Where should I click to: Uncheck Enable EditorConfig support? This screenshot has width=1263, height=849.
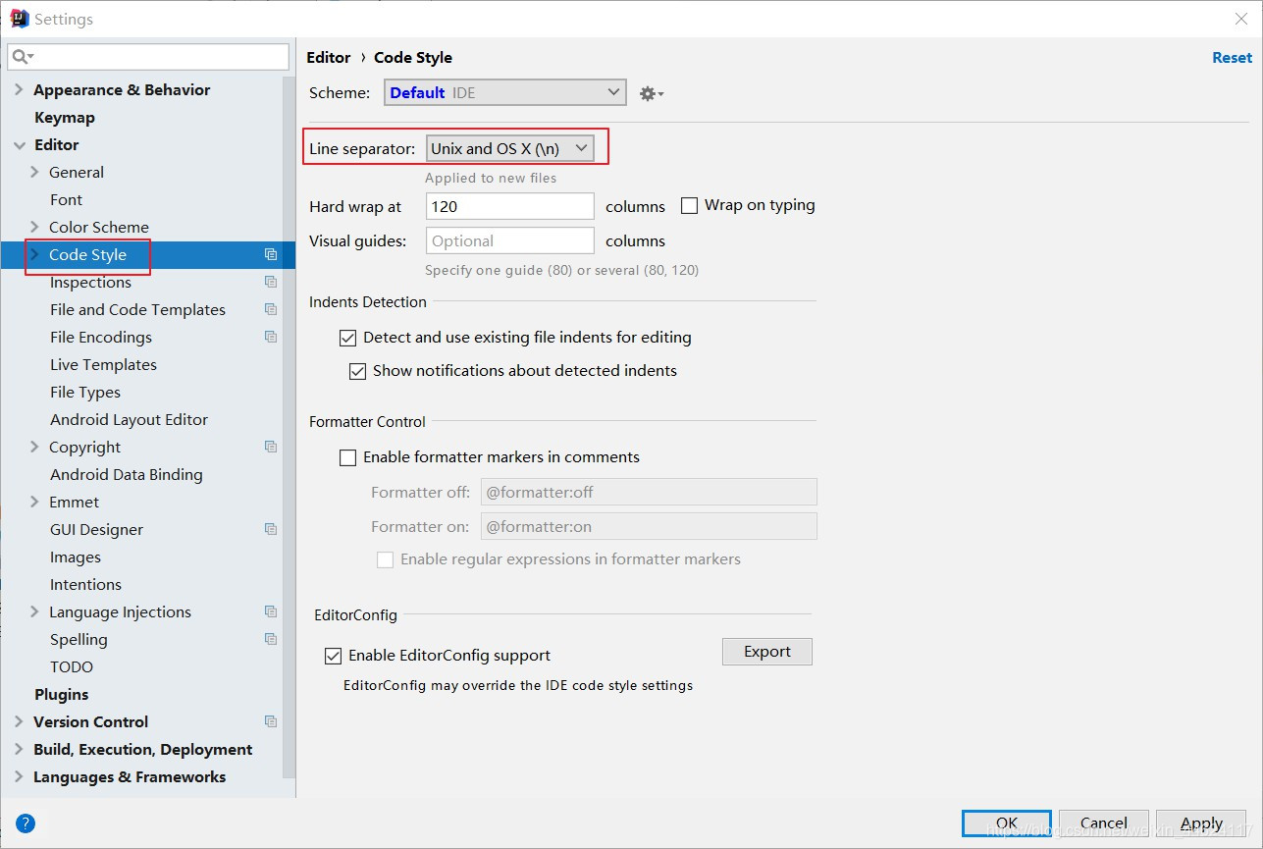coord(333,656)
